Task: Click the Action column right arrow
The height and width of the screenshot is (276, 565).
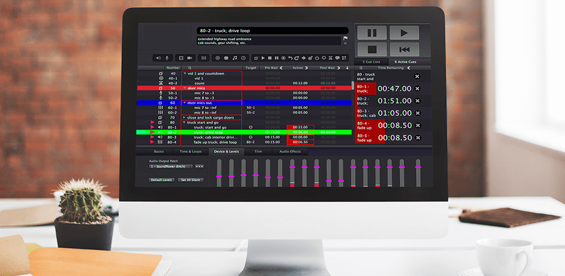Action: [x=307, y=68]
